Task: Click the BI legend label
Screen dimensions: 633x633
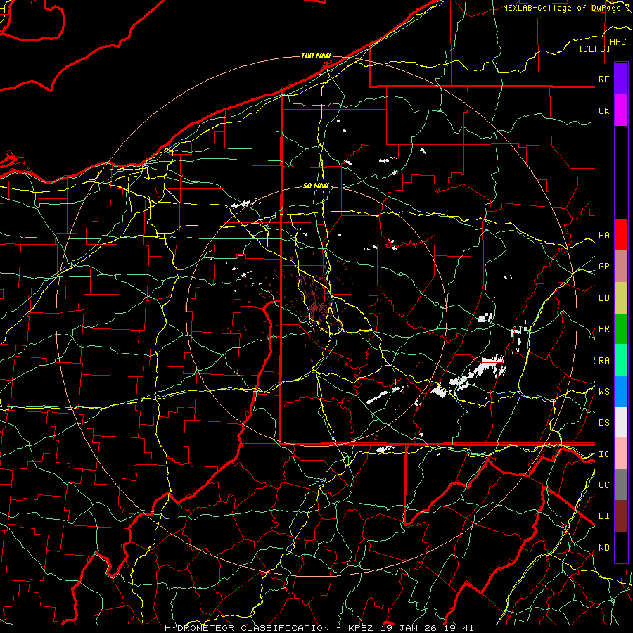Action: click(603, 516)
